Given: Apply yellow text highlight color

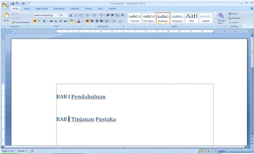Looking at the screenshot, I should click(x=72, y=21).
